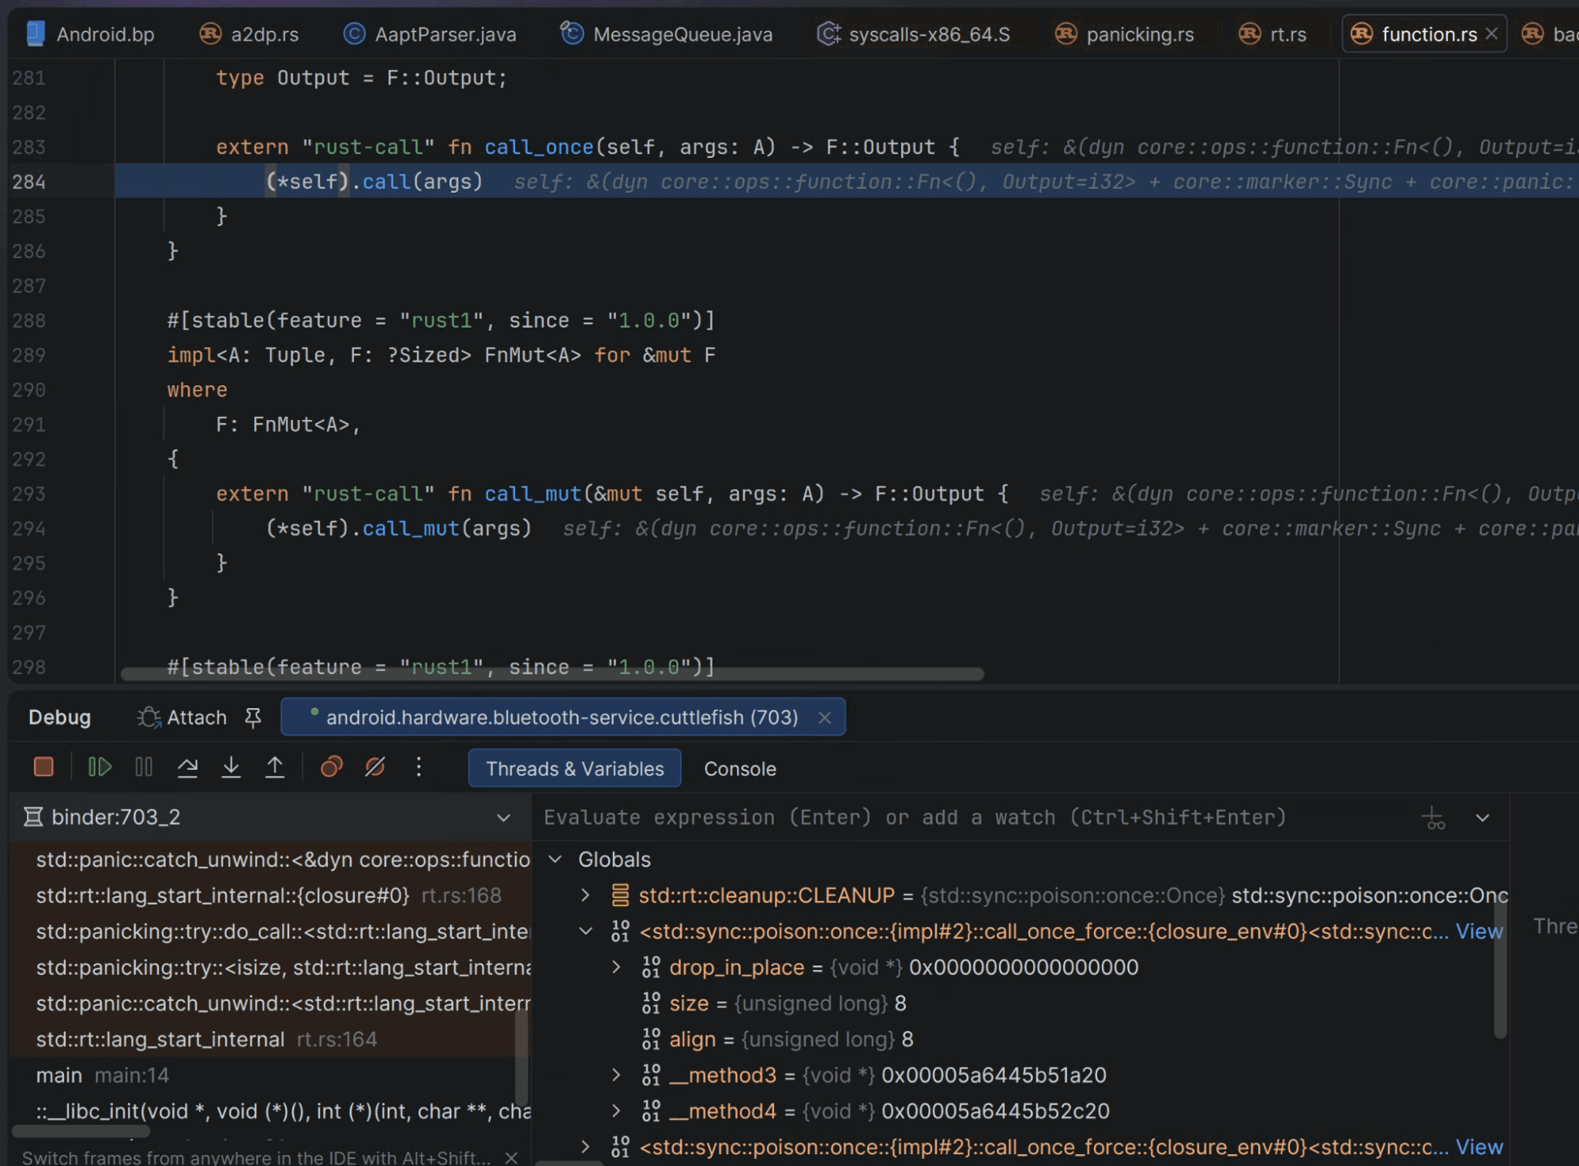Screen dimensions: 1579x1166
Task: Select std::rt::lang_start_internal frame rt.rs:164
Action: [269, 1040]
